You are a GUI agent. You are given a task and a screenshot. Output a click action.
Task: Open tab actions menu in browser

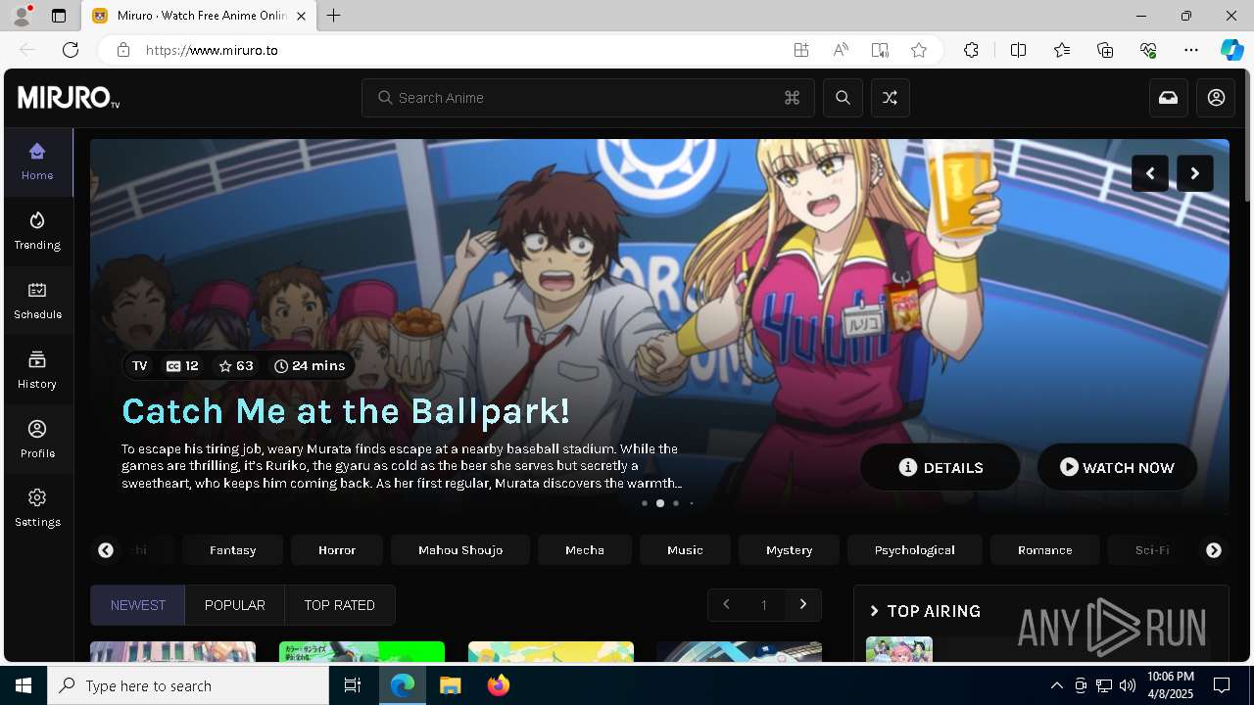[x=59, y=16]
